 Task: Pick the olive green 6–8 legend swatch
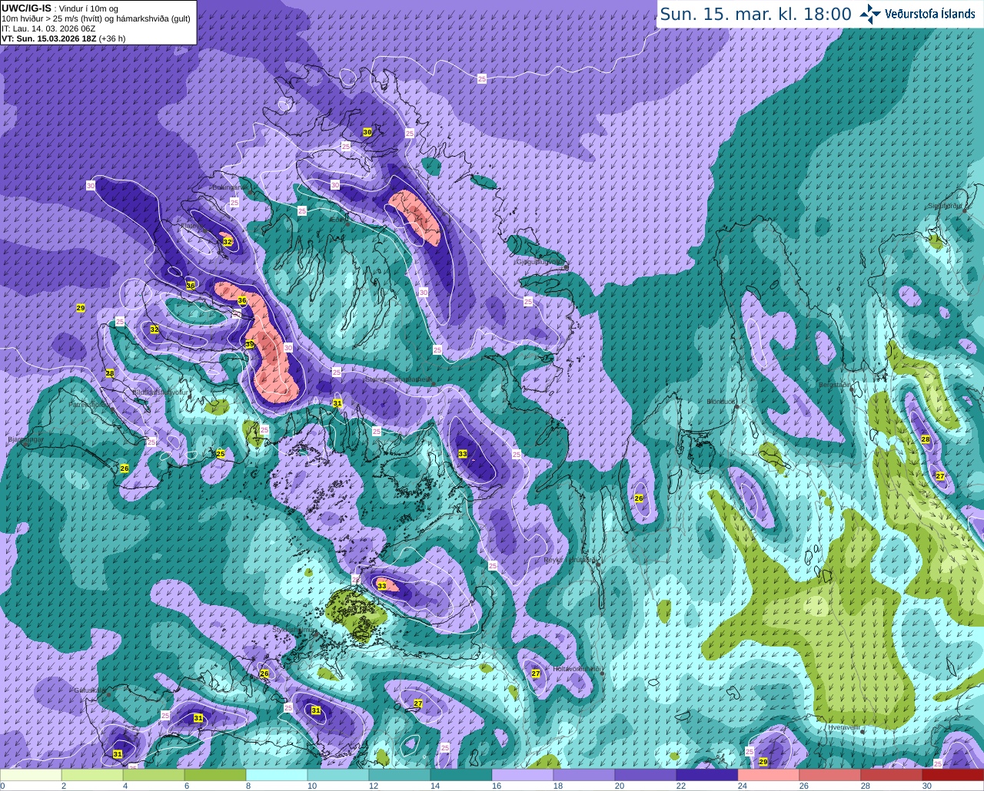215,775
